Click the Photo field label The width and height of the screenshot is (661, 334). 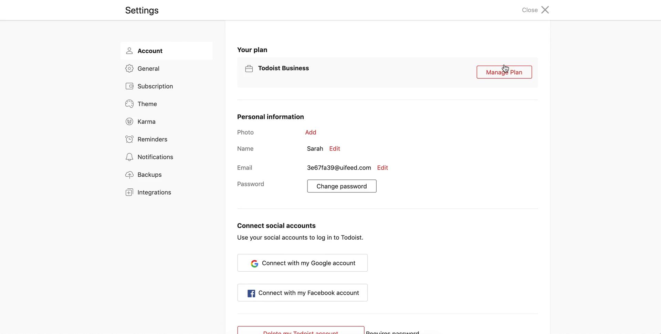pyautogui.click(x=245, y=133)
